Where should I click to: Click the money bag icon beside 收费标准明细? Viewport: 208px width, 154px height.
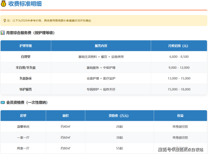(x=4, y=4)
